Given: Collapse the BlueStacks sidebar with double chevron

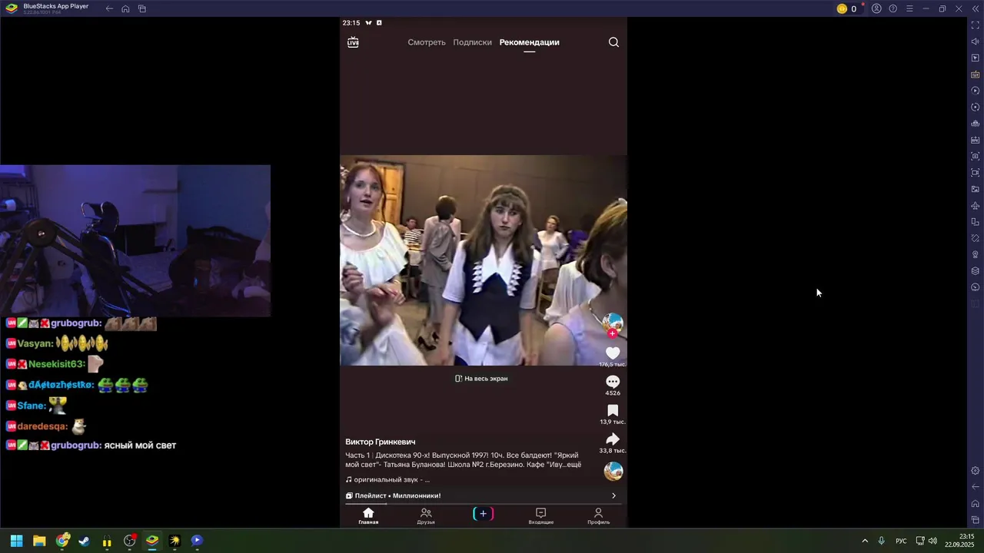Looking at the screenshot, I should (976, 8).
